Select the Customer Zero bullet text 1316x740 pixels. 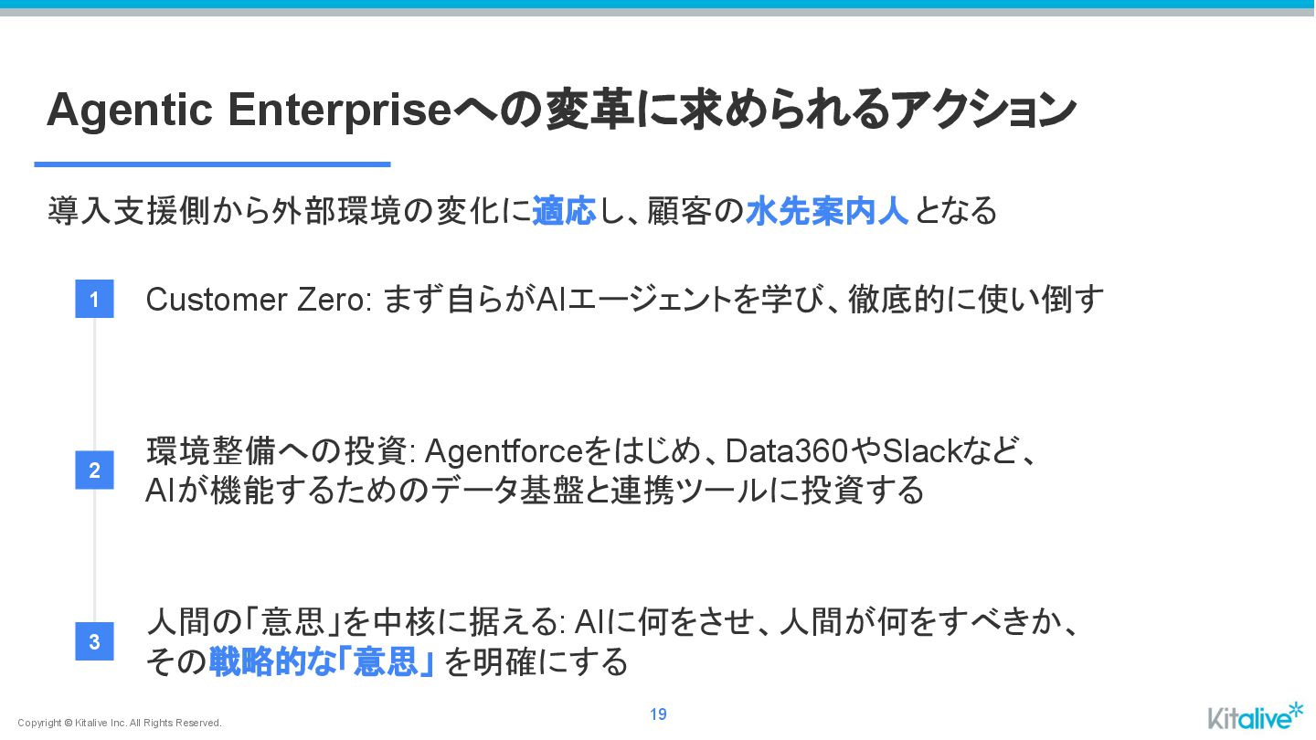tap(625, 300)
